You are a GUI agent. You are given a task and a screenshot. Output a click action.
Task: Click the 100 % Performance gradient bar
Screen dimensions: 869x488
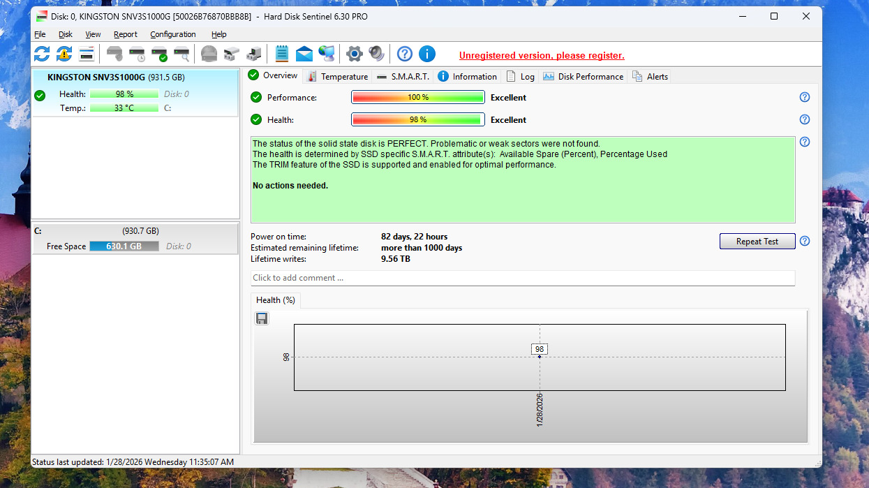click(418, 98)
